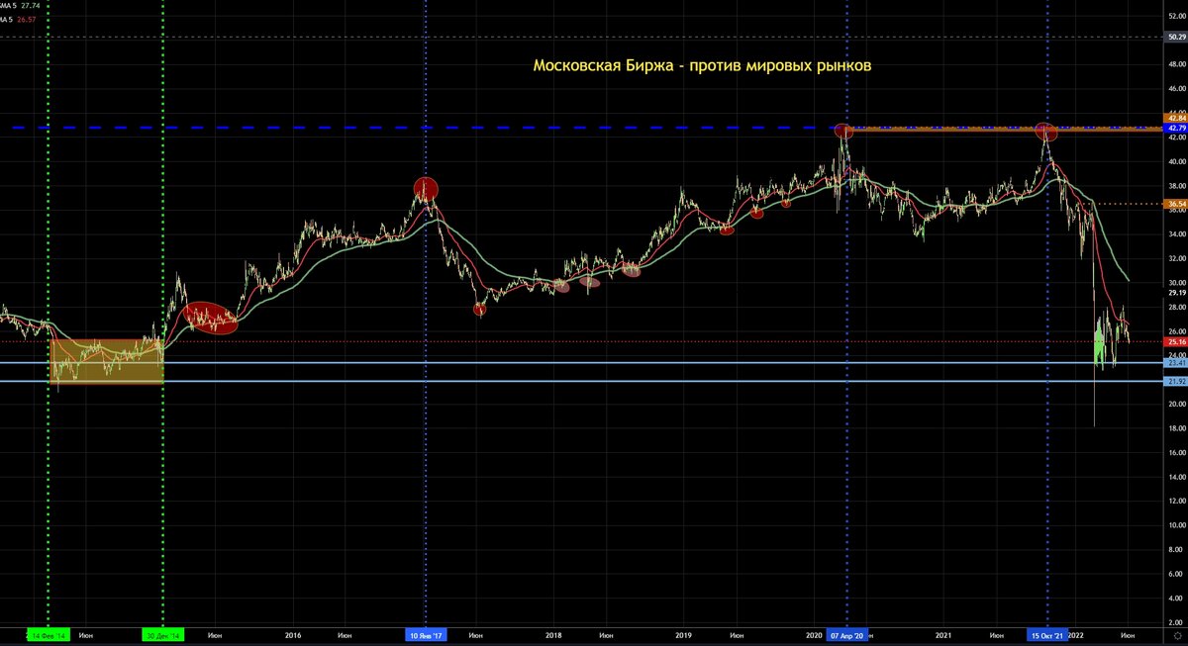Click the orange 36.54 price label
Screen dimensions: 1188x646
coord(1176,204)
